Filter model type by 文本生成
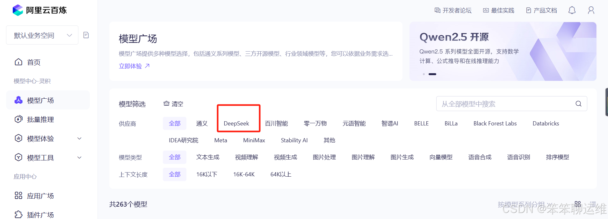608x219 pixels. pos(208,157)
